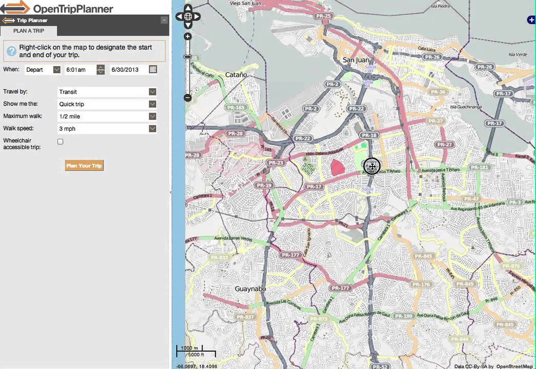Click the PR-837 route shield
Screen dimensions: 536x369
point(245,317)
